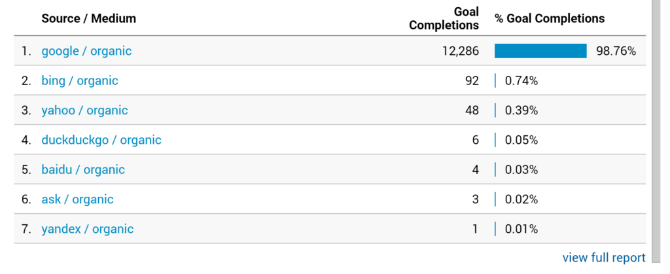670x274 pixels.
Task: Click the 12,286 goal completions value
Action: click(461, 51)
